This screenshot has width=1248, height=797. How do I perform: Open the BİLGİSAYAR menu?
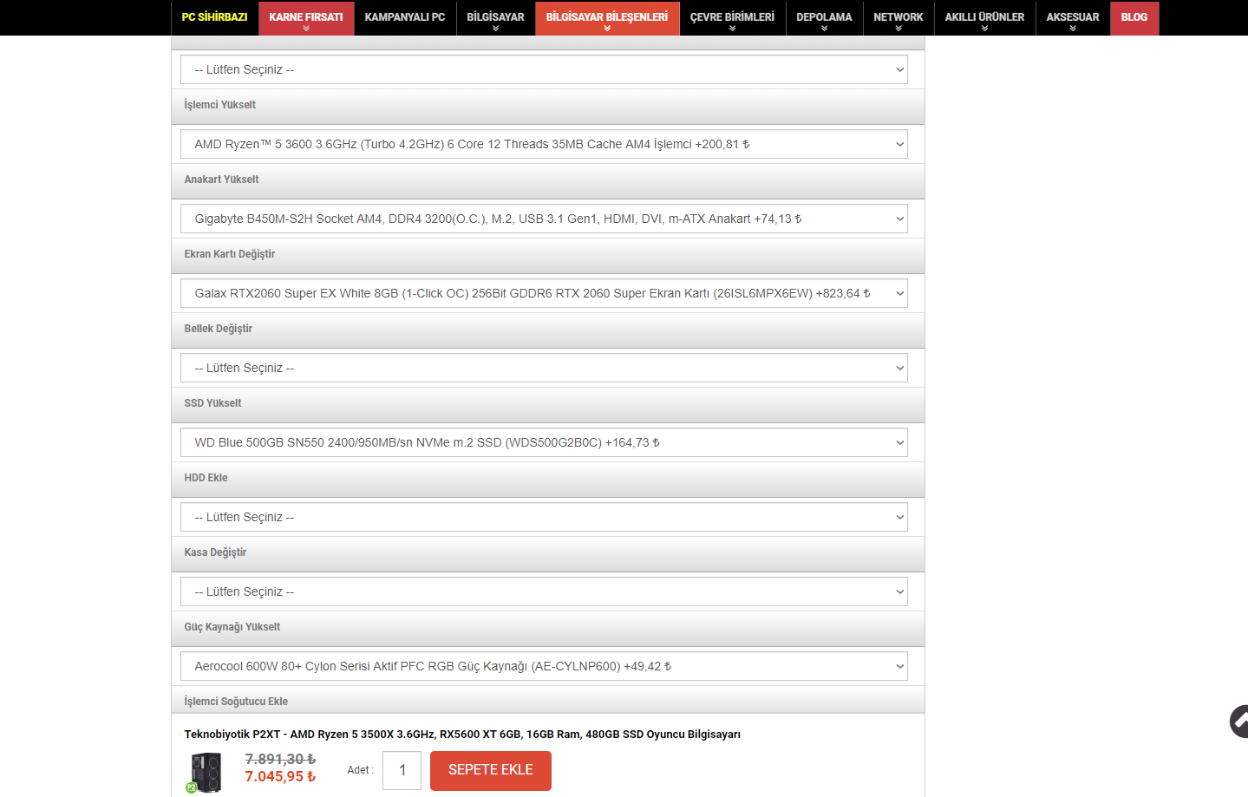496,17
